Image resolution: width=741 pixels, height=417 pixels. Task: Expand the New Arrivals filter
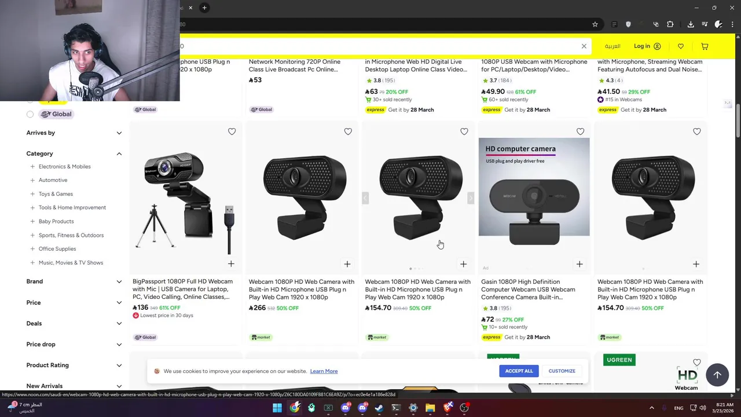74,386
